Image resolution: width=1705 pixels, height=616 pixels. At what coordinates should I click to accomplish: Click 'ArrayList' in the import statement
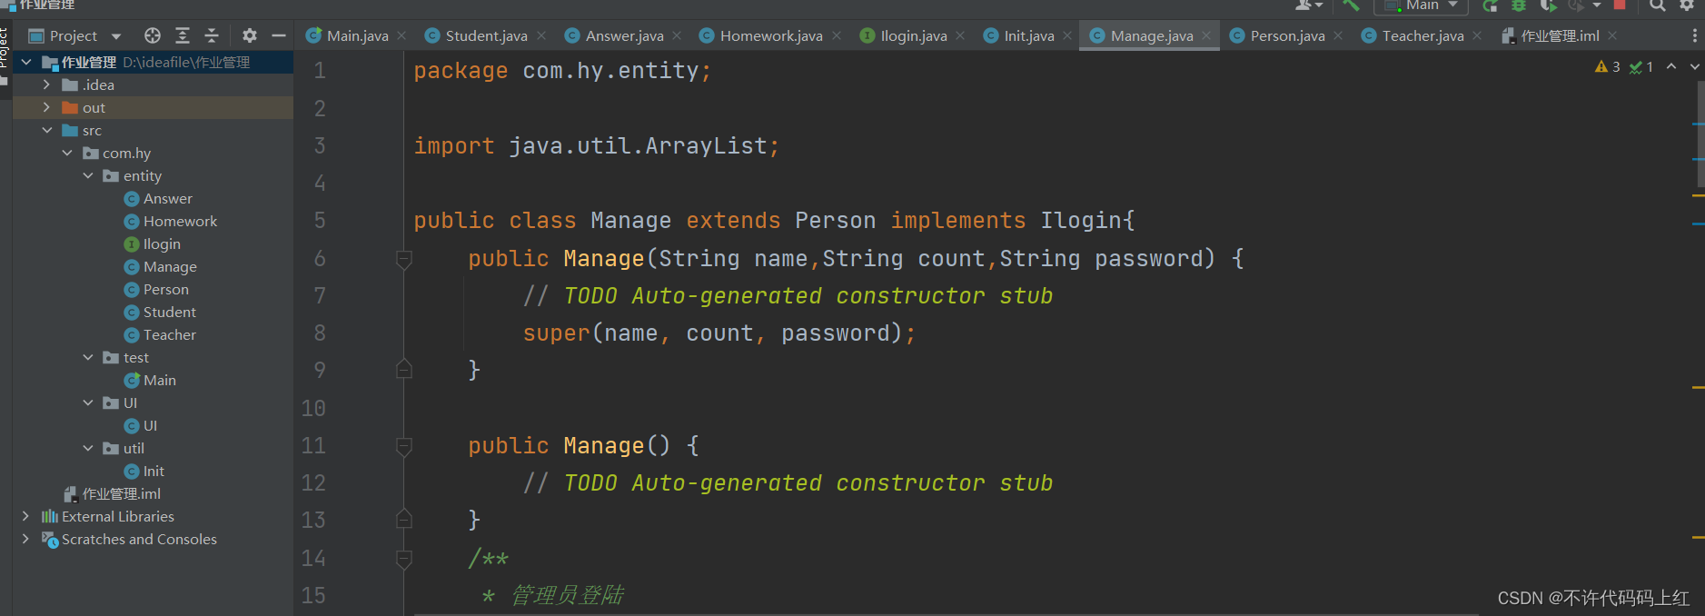point(706,146)
